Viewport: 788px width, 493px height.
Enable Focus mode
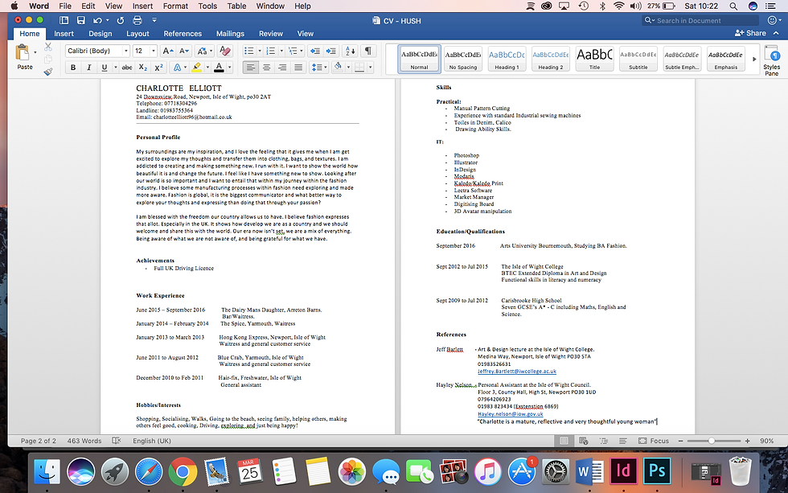pyautogui.click(x=654, y=441)
